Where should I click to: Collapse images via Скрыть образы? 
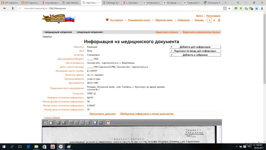[x=52, y=118]
